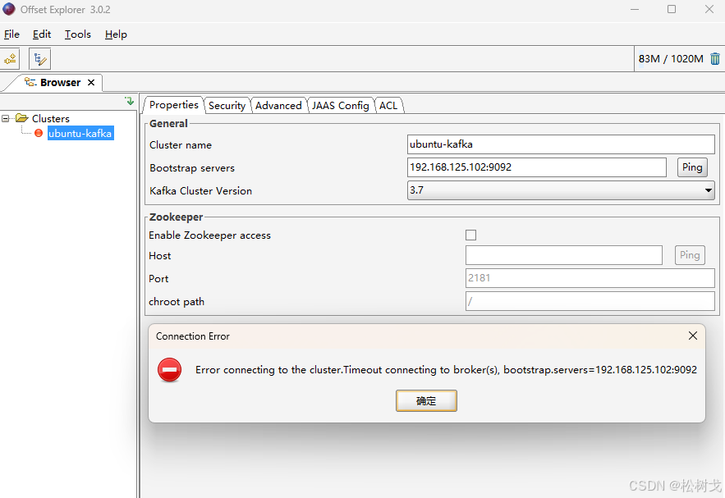The width and height of the screenshot is (725, 498).
Task: Click the Kafka Cluster Version label
Action: pyautogui.click(x=200, y=191)
